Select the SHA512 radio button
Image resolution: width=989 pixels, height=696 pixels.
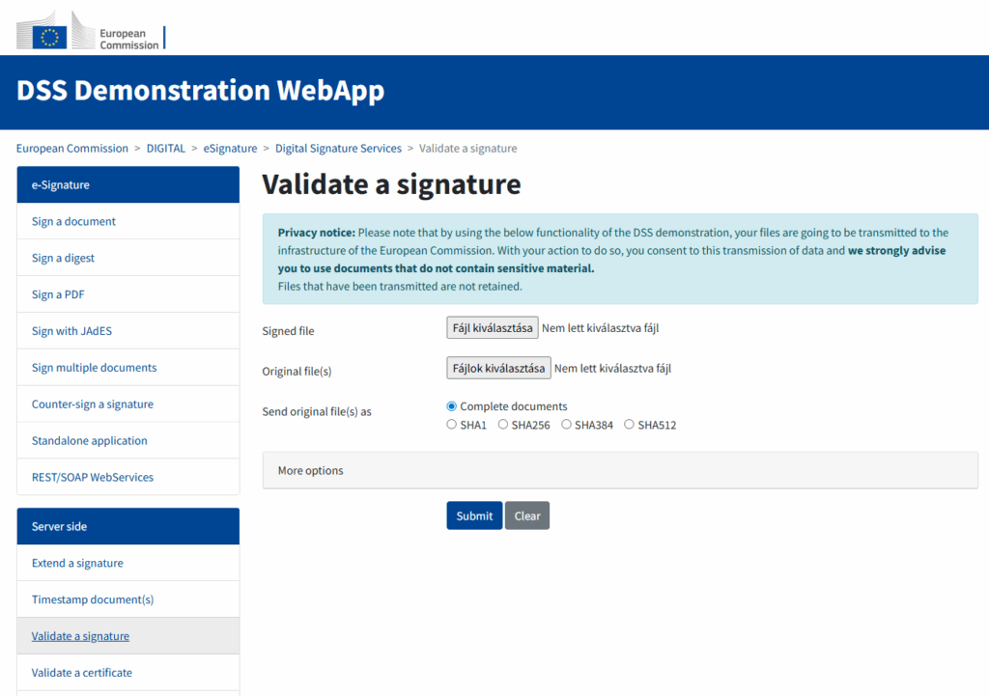click(x=630, y=425)
